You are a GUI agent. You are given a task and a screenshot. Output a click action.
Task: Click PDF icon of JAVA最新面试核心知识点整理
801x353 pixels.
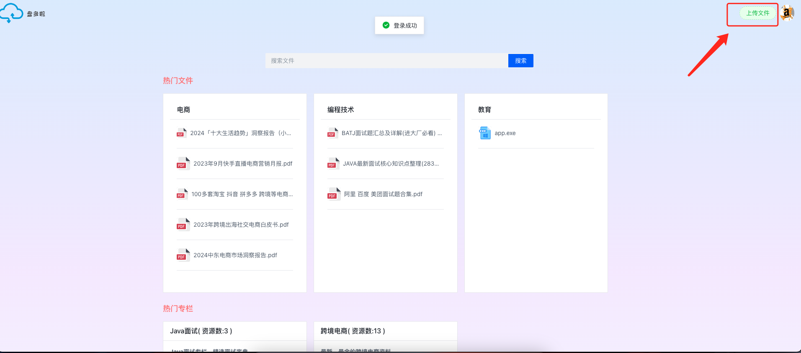click(x=333, y=164)
